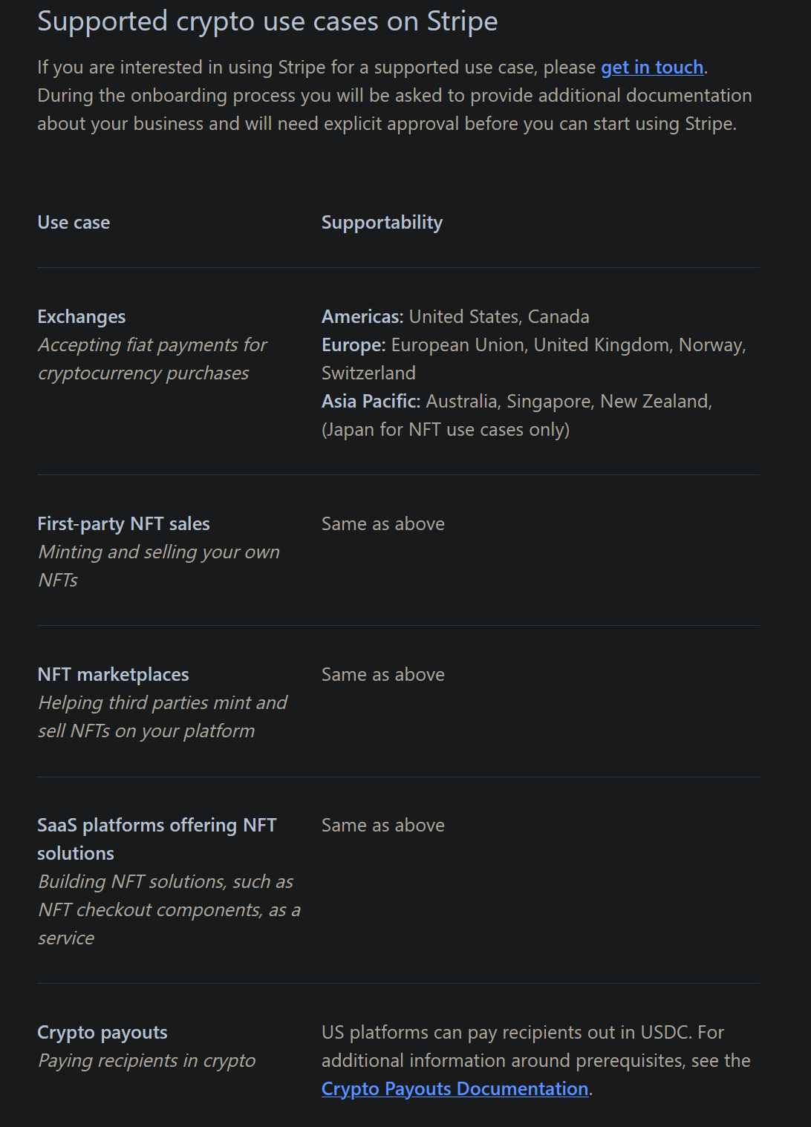This screenshot has height=1127, width=811.
Task: Click 'Same as above' in SaaS platforms row
Action: [x=383, y=826]
